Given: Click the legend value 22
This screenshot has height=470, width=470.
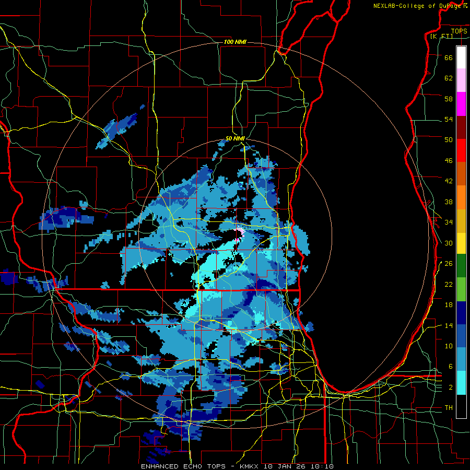Looking at the screenshot, I should [449, 284].
